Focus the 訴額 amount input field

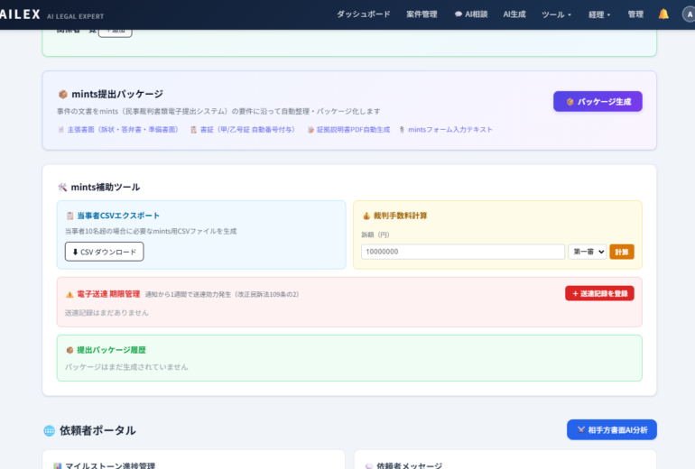click(x=463, y=252)
